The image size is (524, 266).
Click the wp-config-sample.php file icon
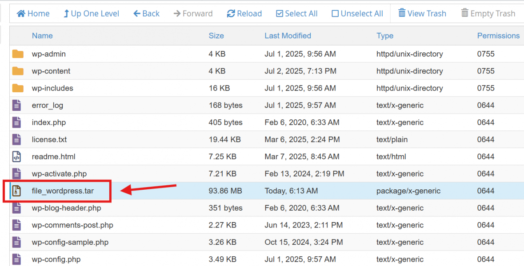(16, 243)
